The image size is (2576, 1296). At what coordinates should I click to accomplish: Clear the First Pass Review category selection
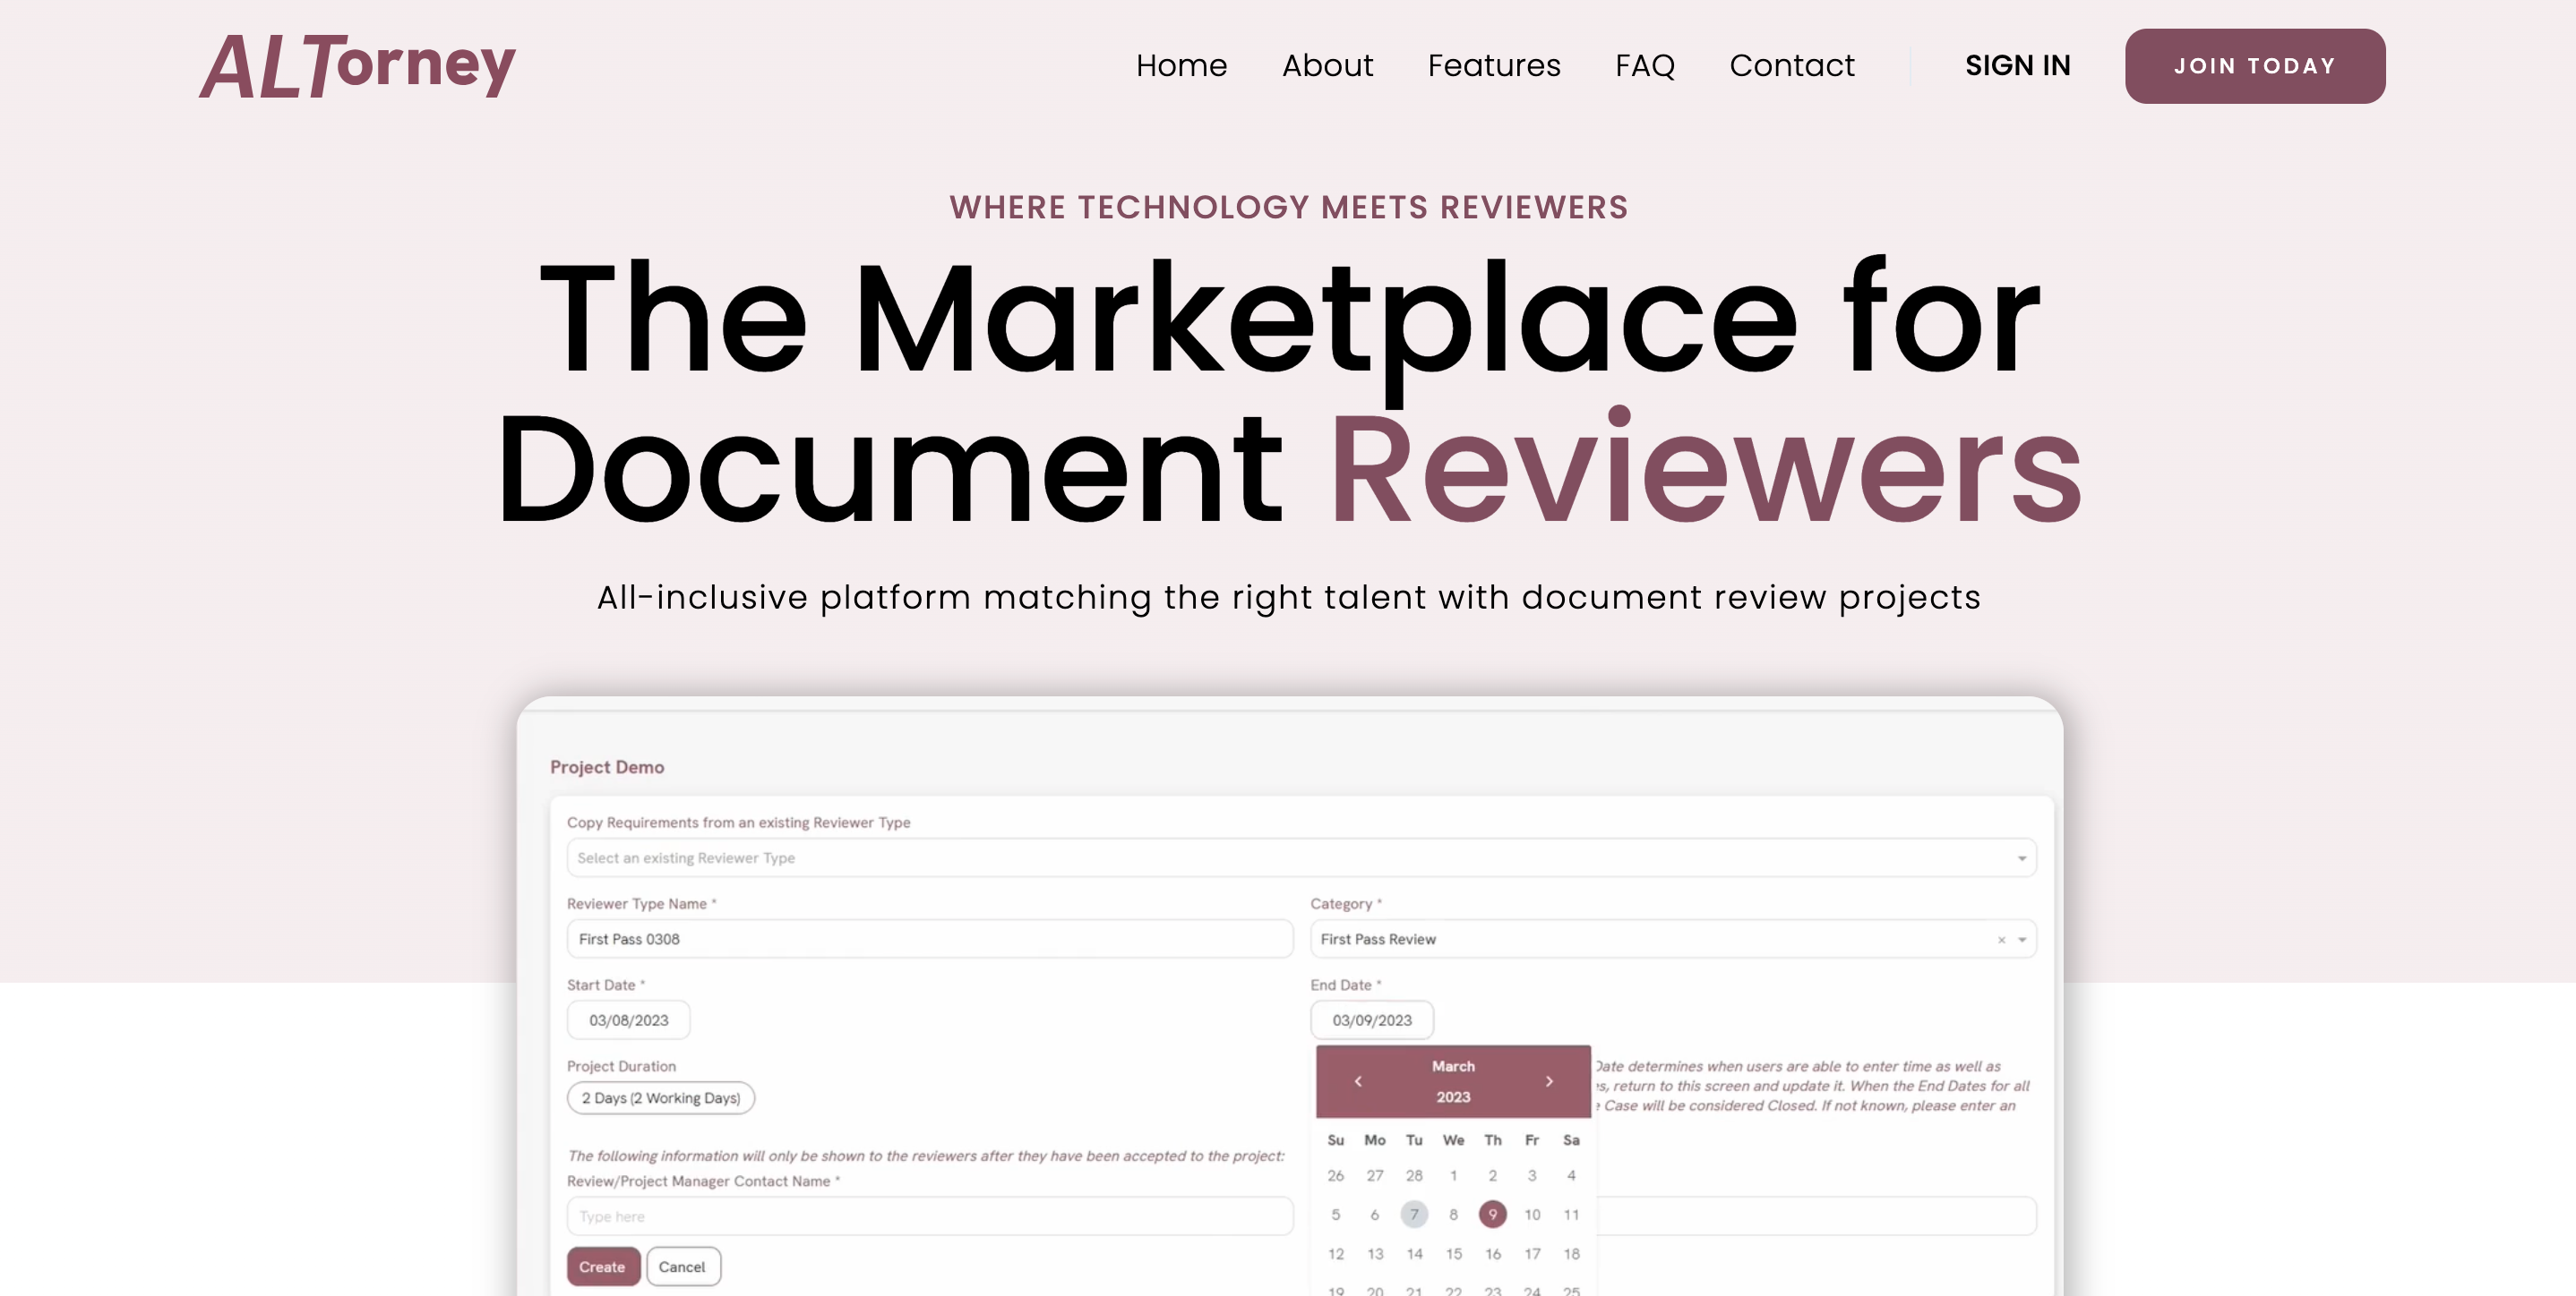(2001, 939)
